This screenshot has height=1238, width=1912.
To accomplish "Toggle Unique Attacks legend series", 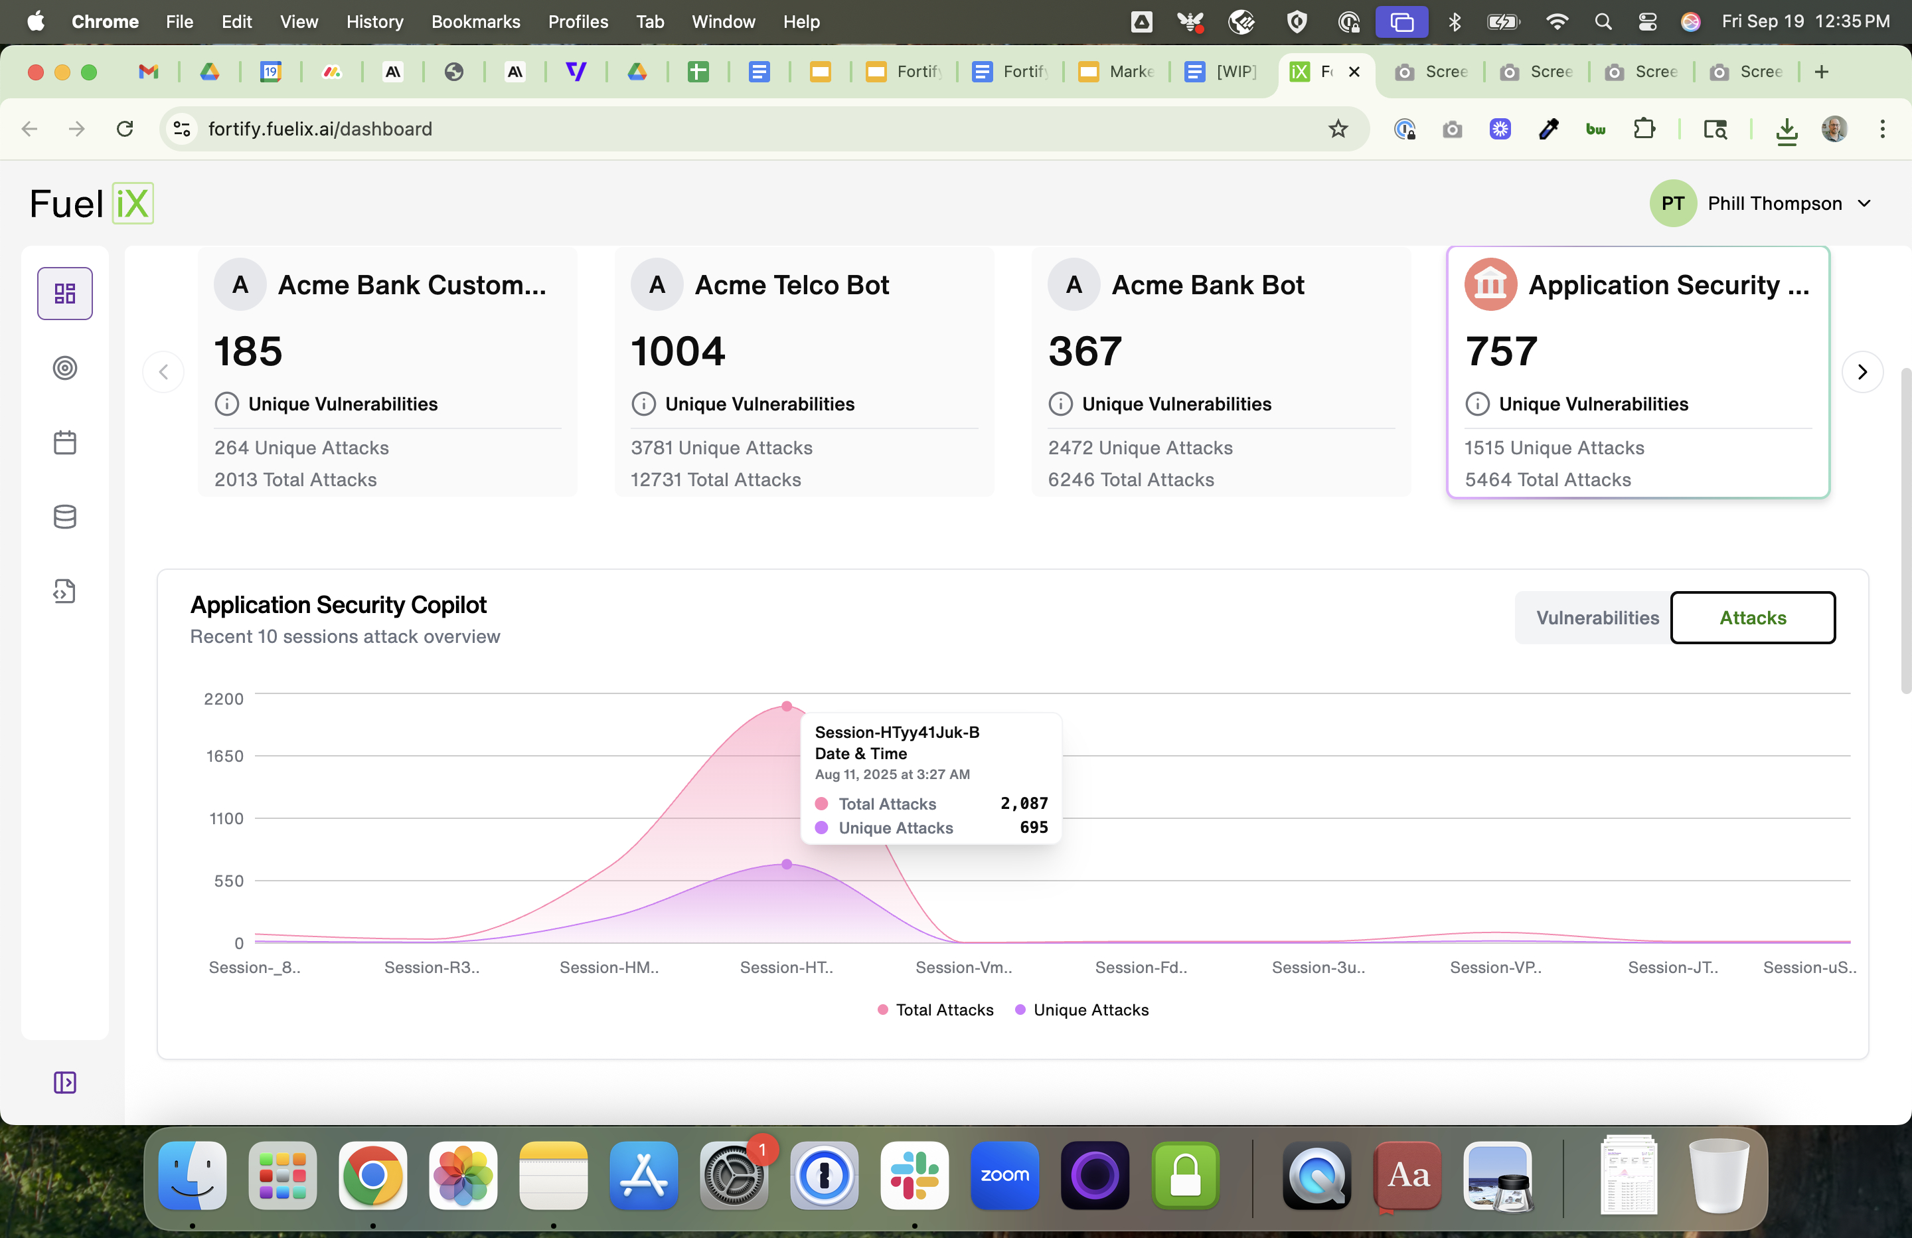I will (x=1081, y=1010).
